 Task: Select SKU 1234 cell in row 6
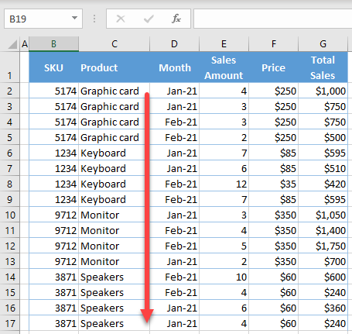[x=53, y=153]
